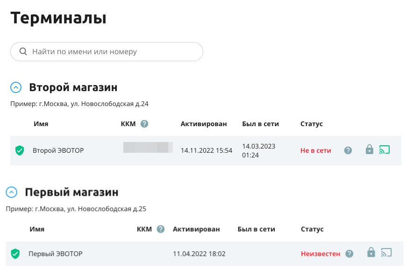Click green shield icon of Второй ЭВОТОР

20,150
